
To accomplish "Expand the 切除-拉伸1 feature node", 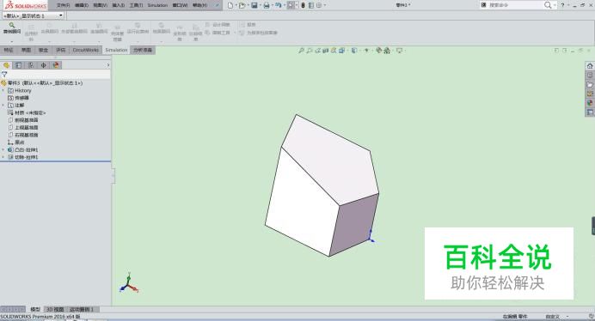I will (x=3, y=157).
